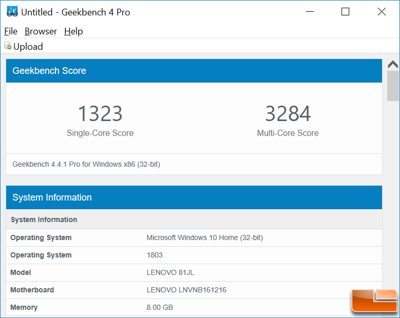Click the vertical scrollbar thumb
This screenshot has width=400, height=318.
(393, 86)
